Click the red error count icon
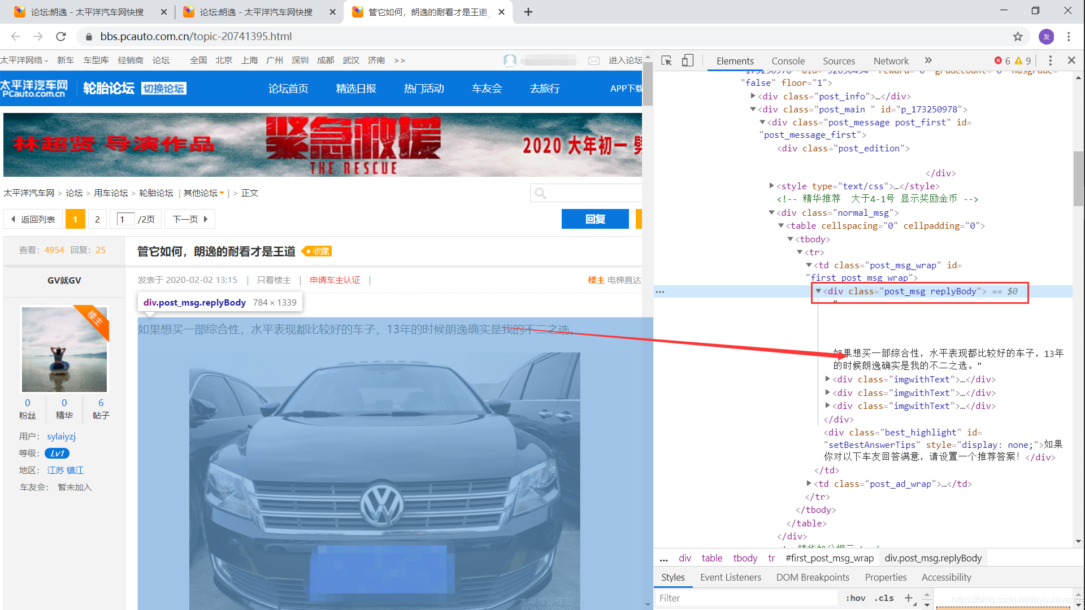 [x=999, y=60]
